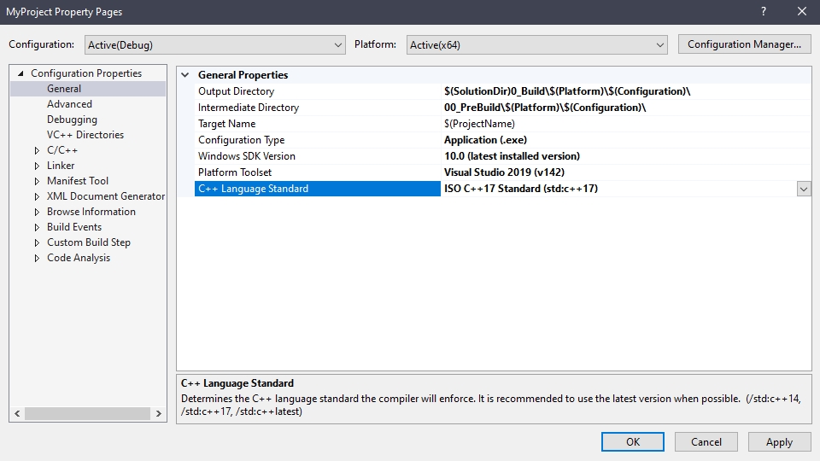This screenshot has height=461, width=820.
Task: Expand the C/C++ tree node
Action: coord(37,150)
